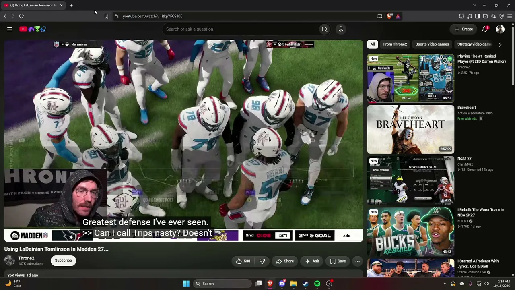The width and height of the screenshot is (515, 290).
Task: Dislike the video with thumbs down
Action: click(x=262, y=261)
